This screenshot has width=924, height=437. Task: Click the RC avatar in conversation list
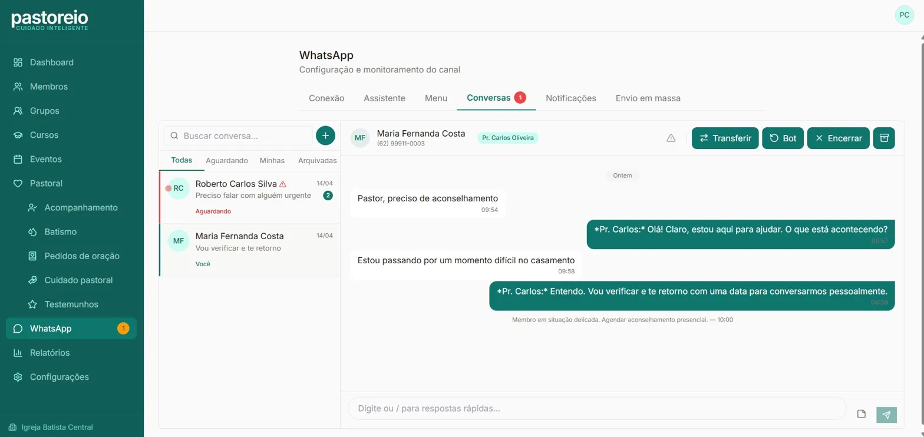(178, 188)
